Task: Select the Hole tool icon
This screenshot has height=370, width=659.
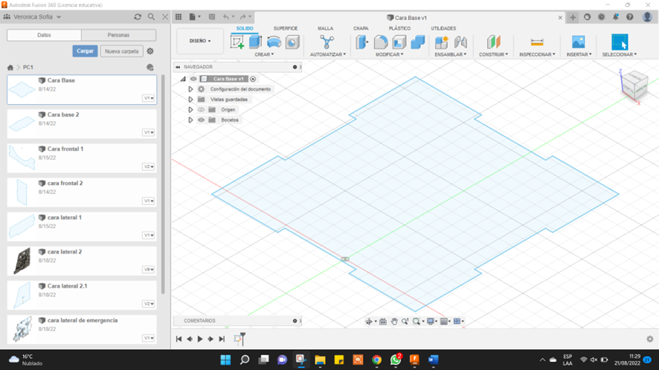Action: coord(292,42)
